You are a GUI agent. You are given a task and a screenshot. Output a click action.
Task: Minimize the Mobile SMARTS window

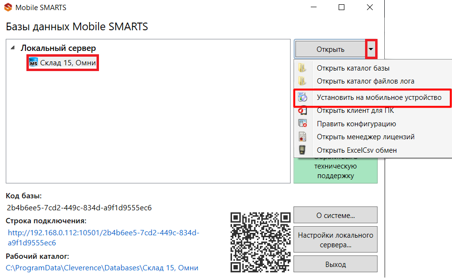tap(314, 7)
